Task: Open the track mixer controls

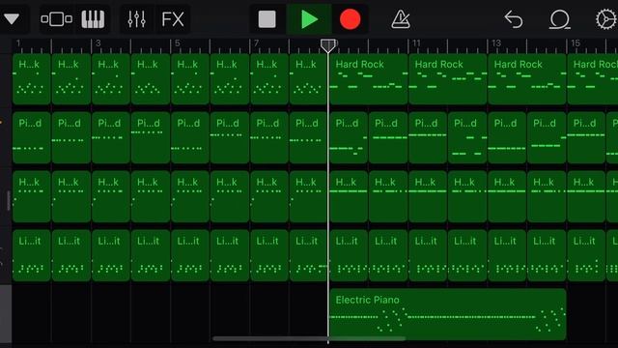Action: click(137, 19)
